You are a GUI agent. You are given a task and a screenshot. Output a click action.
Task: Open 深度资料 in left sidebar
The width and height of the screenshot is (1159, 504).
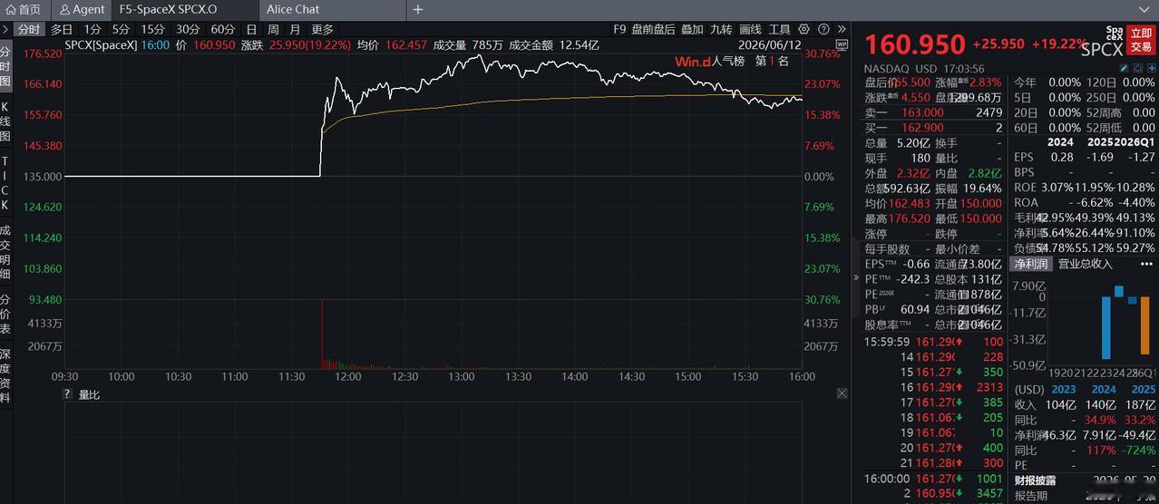click(5, 375)
